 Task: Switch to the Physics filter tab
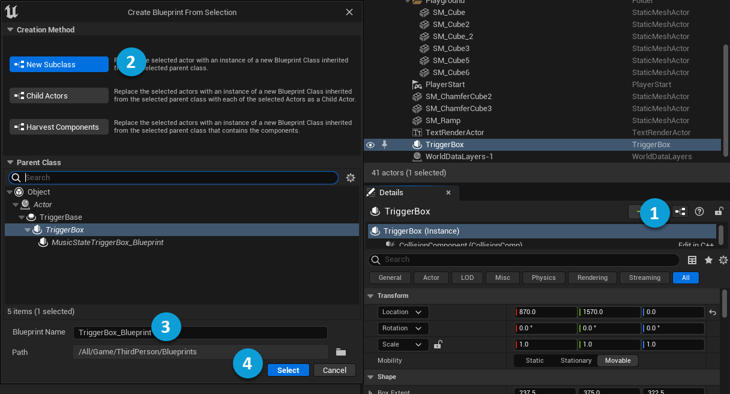click(543, 277)
